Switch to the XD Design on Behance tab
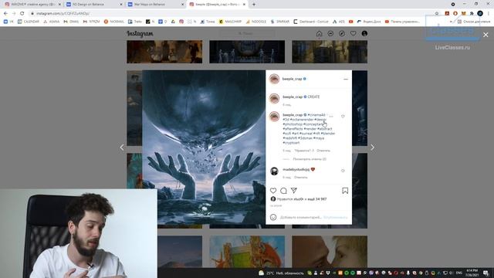 tap(94, 5)
